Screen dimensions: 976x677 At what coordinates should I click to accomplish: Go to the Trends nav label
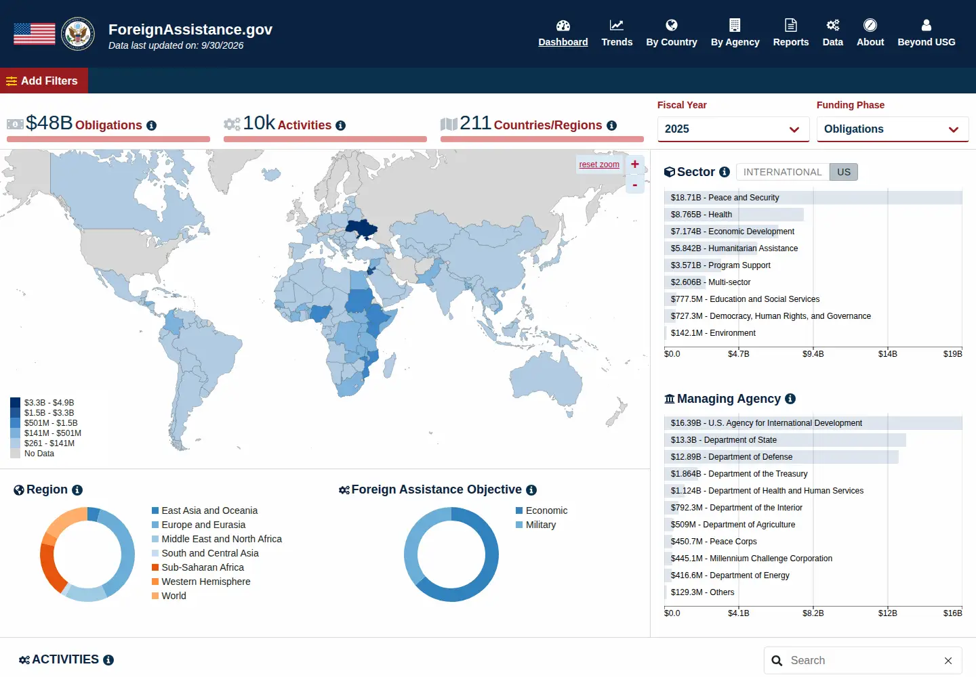[617, 42]
